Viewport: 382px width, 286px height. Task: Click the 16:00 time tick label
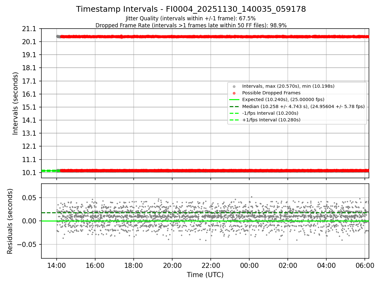click(x=95, y=265)
